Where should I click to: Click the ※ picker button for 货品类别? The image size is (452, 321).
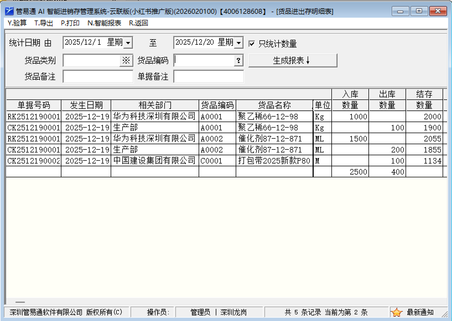point(126,60)
